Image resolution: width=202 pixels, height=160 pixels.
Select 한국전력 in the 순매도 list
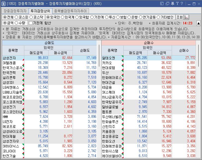(9, 73)
